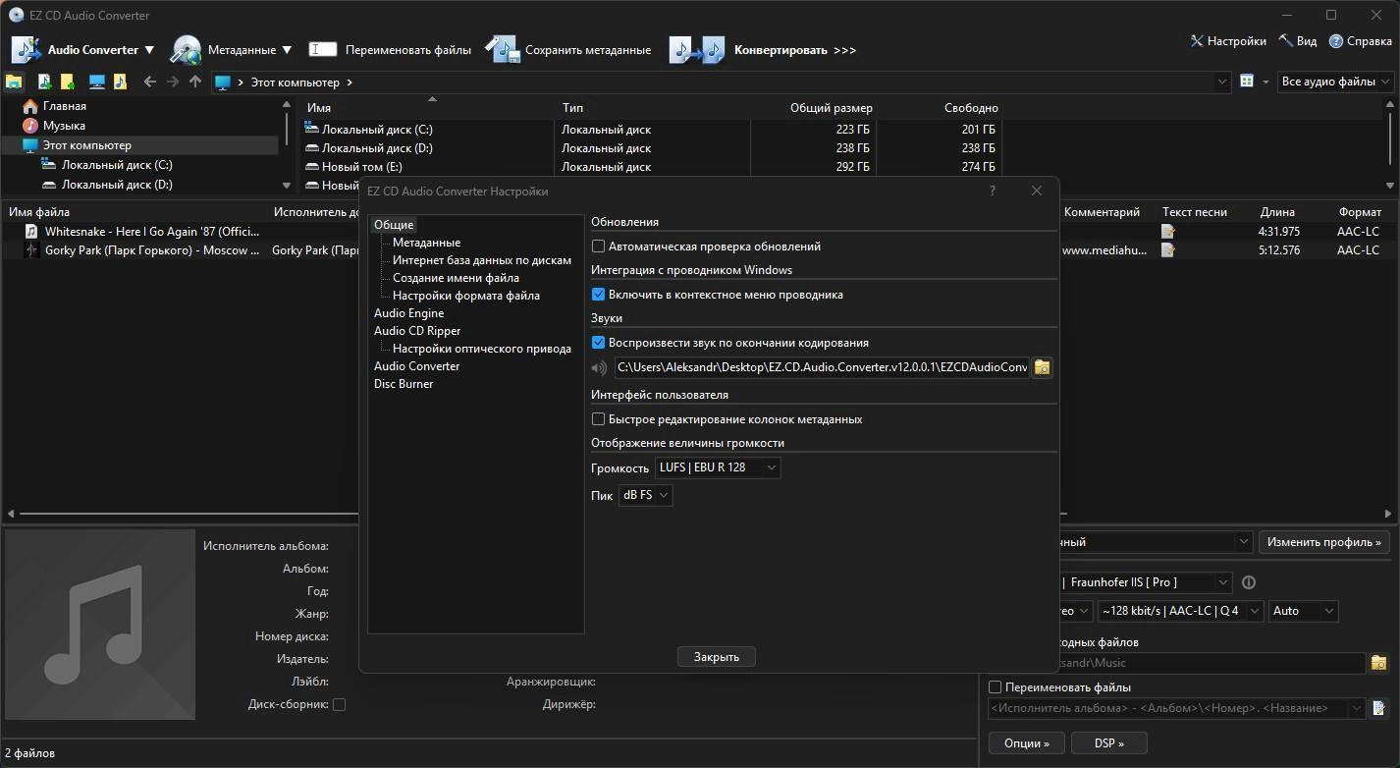The height and width of the screenshot is (768, 1400).
Task: Select Настройки оптического привода
Action: (482, 349)
